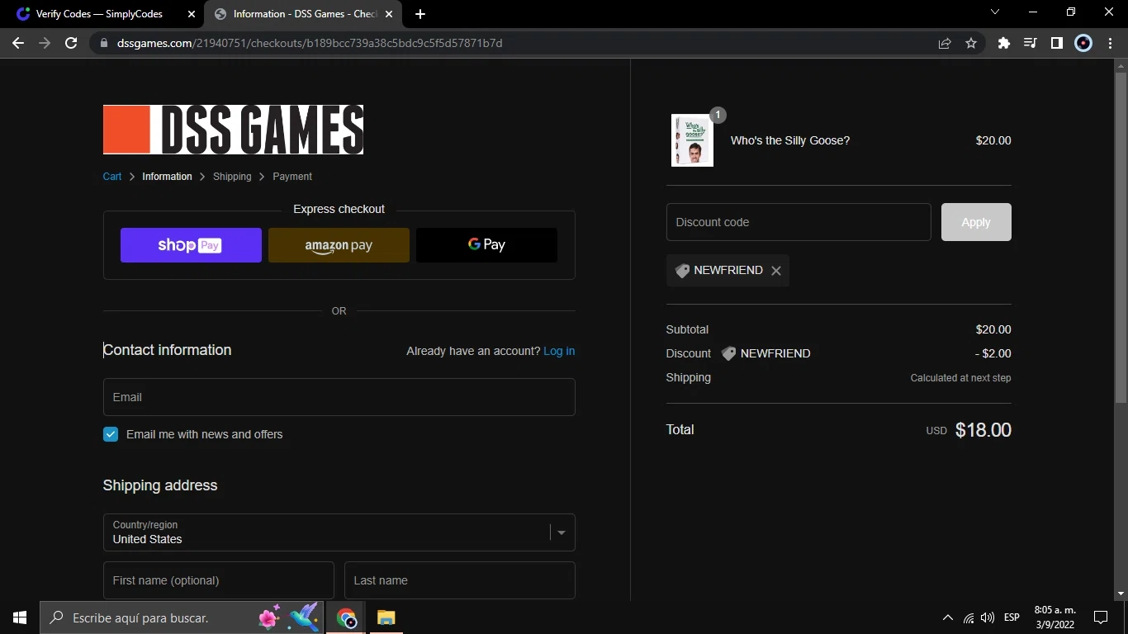The height and width of the screenshot is (634, 1128).
Task: Open Chrome from the taskbar
Action: [347, 617]
